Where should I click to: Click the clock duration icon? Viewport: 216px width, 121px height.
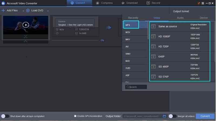57,33
